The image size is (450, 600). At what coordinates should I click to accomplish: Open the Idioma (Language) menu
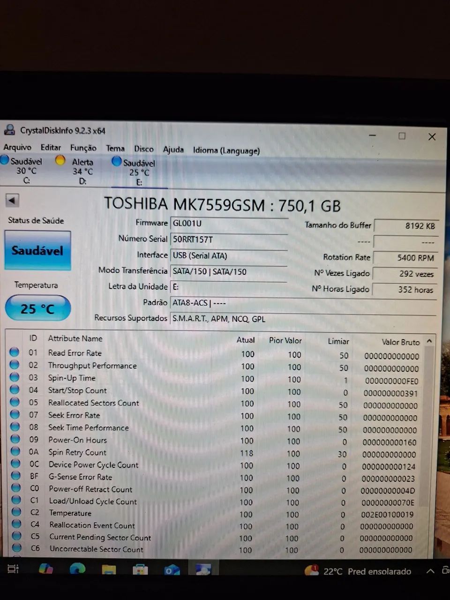(226, 150)
